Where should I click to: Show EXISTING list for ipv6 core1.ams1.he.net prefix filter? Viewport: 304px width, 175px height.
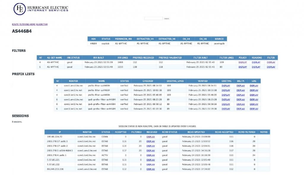tap(226, 99)
